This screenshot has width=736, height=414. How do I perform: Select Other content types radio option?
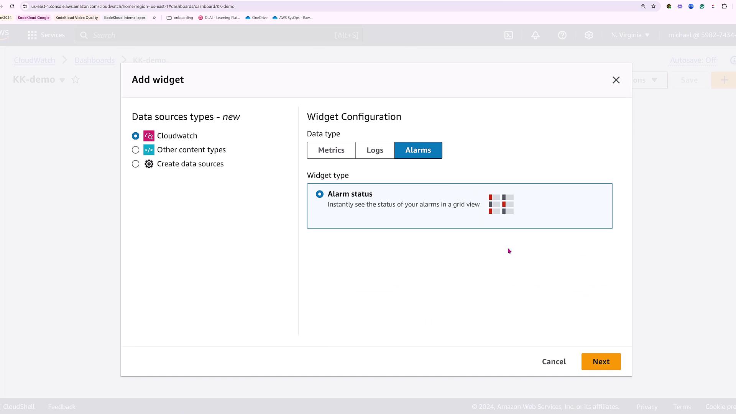pyautogui.click(x=135, y=150)
